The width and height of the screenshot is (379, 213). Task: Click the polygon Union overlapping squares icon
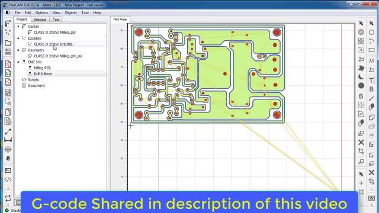click(371, 117)
